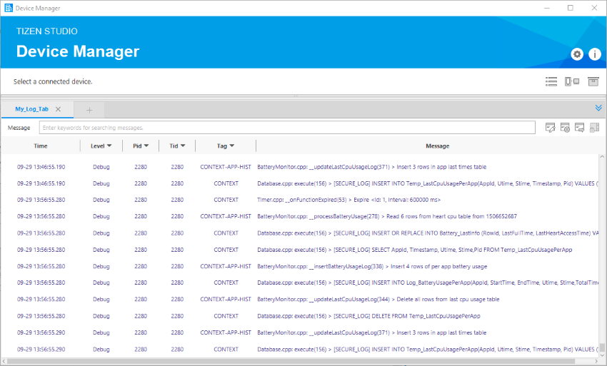Open Device Manager settings gear
Viewport: 607px width, 366px height.
(x=577, y=54)
